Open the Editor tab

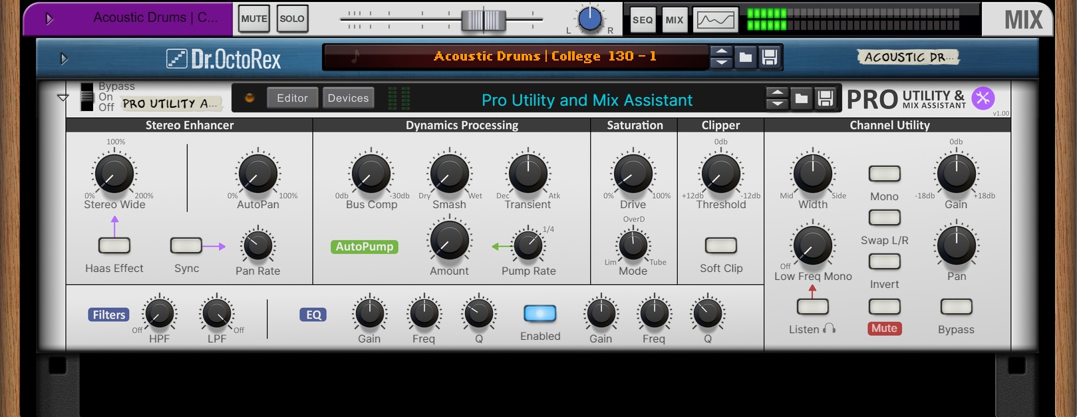[x=293, y=98]
